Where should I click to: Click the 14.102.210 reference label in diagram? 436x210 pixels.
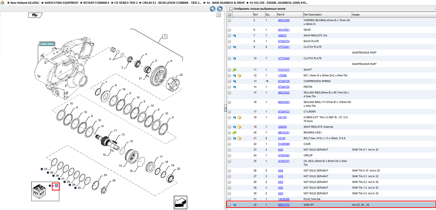pos(47,44)
